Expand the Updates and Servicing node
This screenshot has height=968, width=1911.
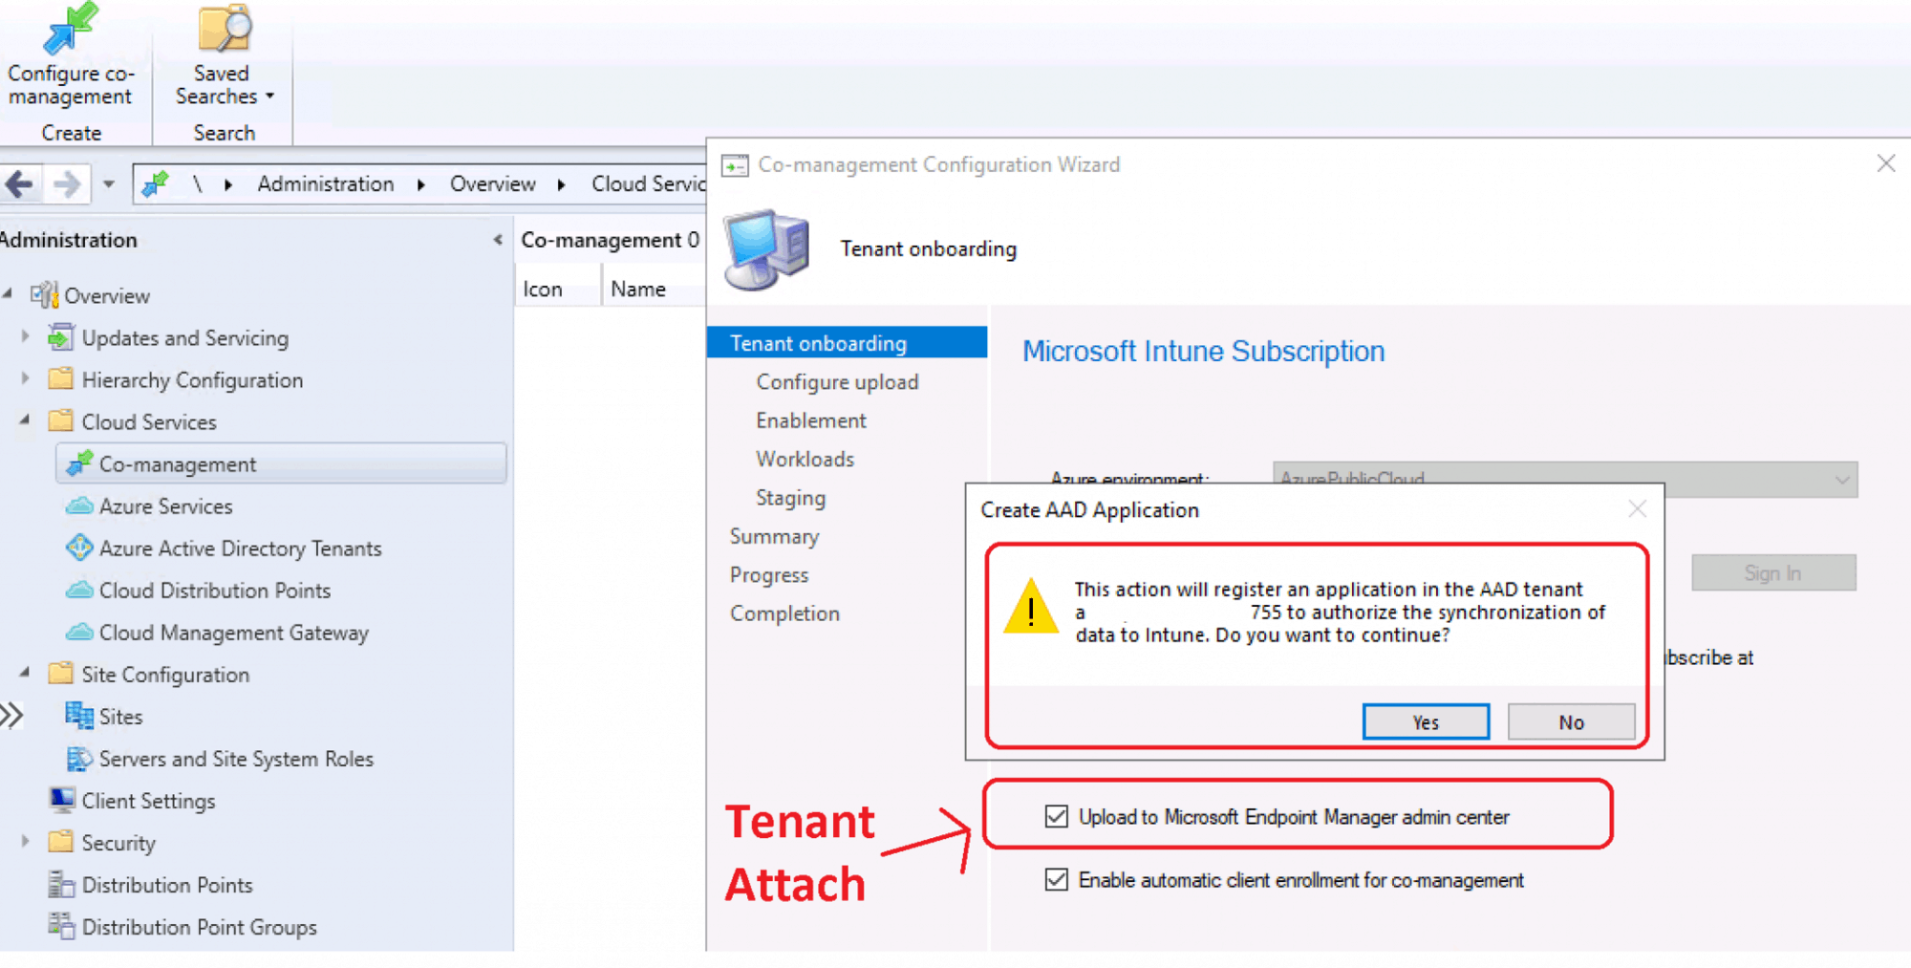(x=25, y=336)
